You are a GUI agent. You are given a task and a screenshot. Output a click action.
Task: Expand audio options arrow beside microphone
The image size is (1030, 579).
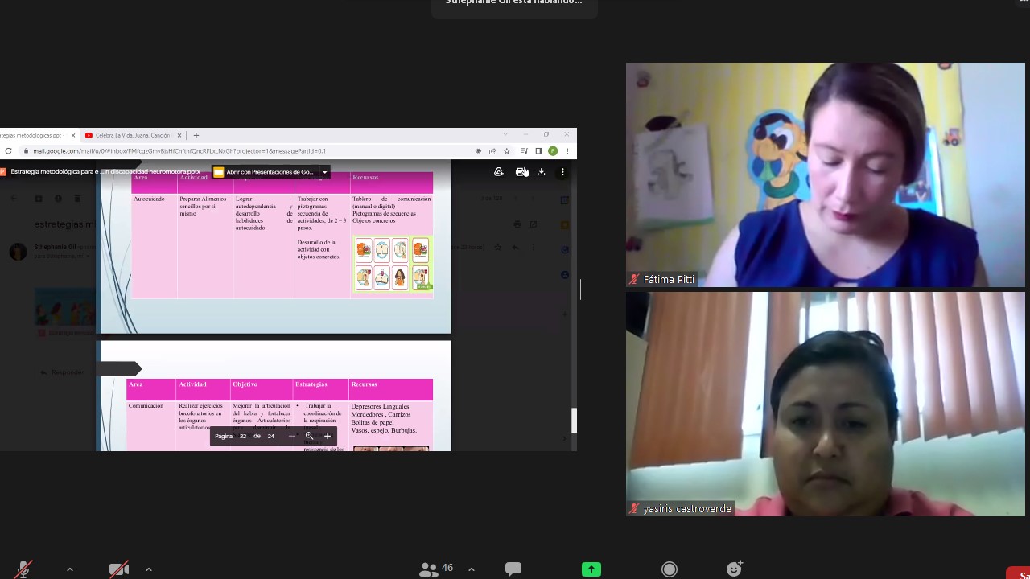tap(70, 569)
